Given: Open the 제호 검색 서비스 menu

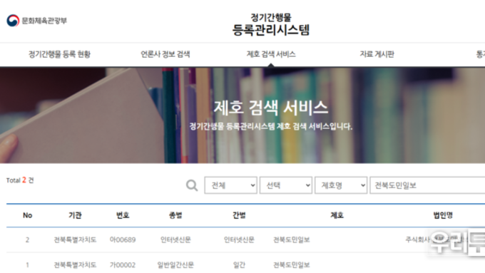Looking at the screenshot, I should pyautogui.click(x=271, y=54).
